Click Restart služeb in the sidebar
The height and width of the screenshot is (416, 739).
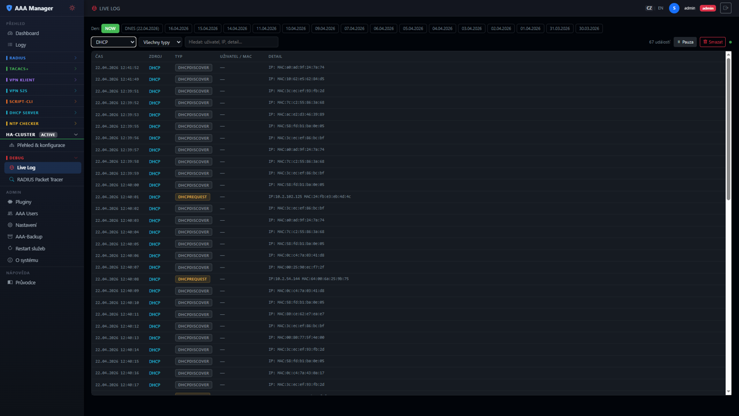point(30,248)
